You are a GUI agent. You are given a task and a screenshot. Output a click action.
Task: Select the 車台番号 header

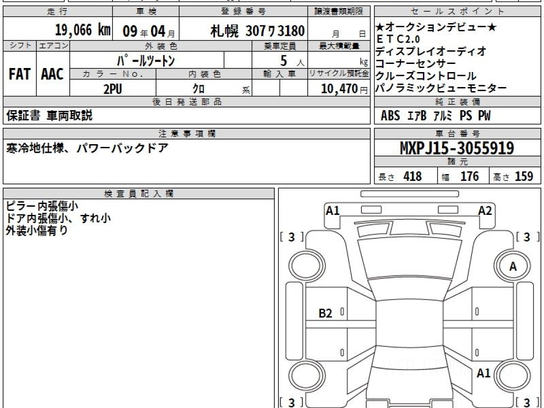click(458, 134)
